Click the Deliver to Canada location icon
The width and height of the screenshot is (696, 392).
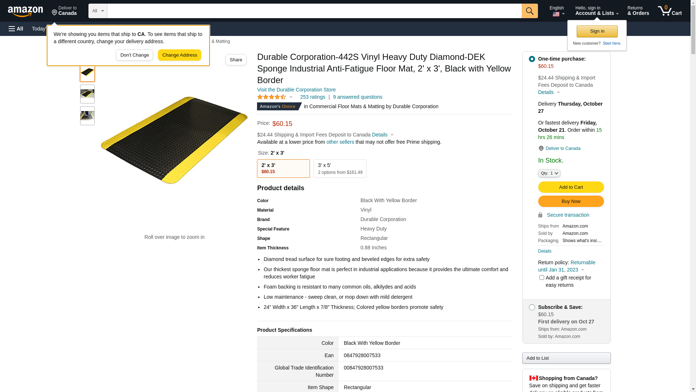(54, 13)
